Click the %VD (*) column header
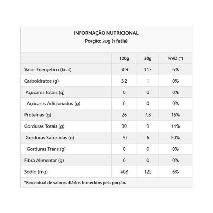Image resolution: width=213 pixels, height=213 pixels. pyautogui.click(x=175, y=58)
